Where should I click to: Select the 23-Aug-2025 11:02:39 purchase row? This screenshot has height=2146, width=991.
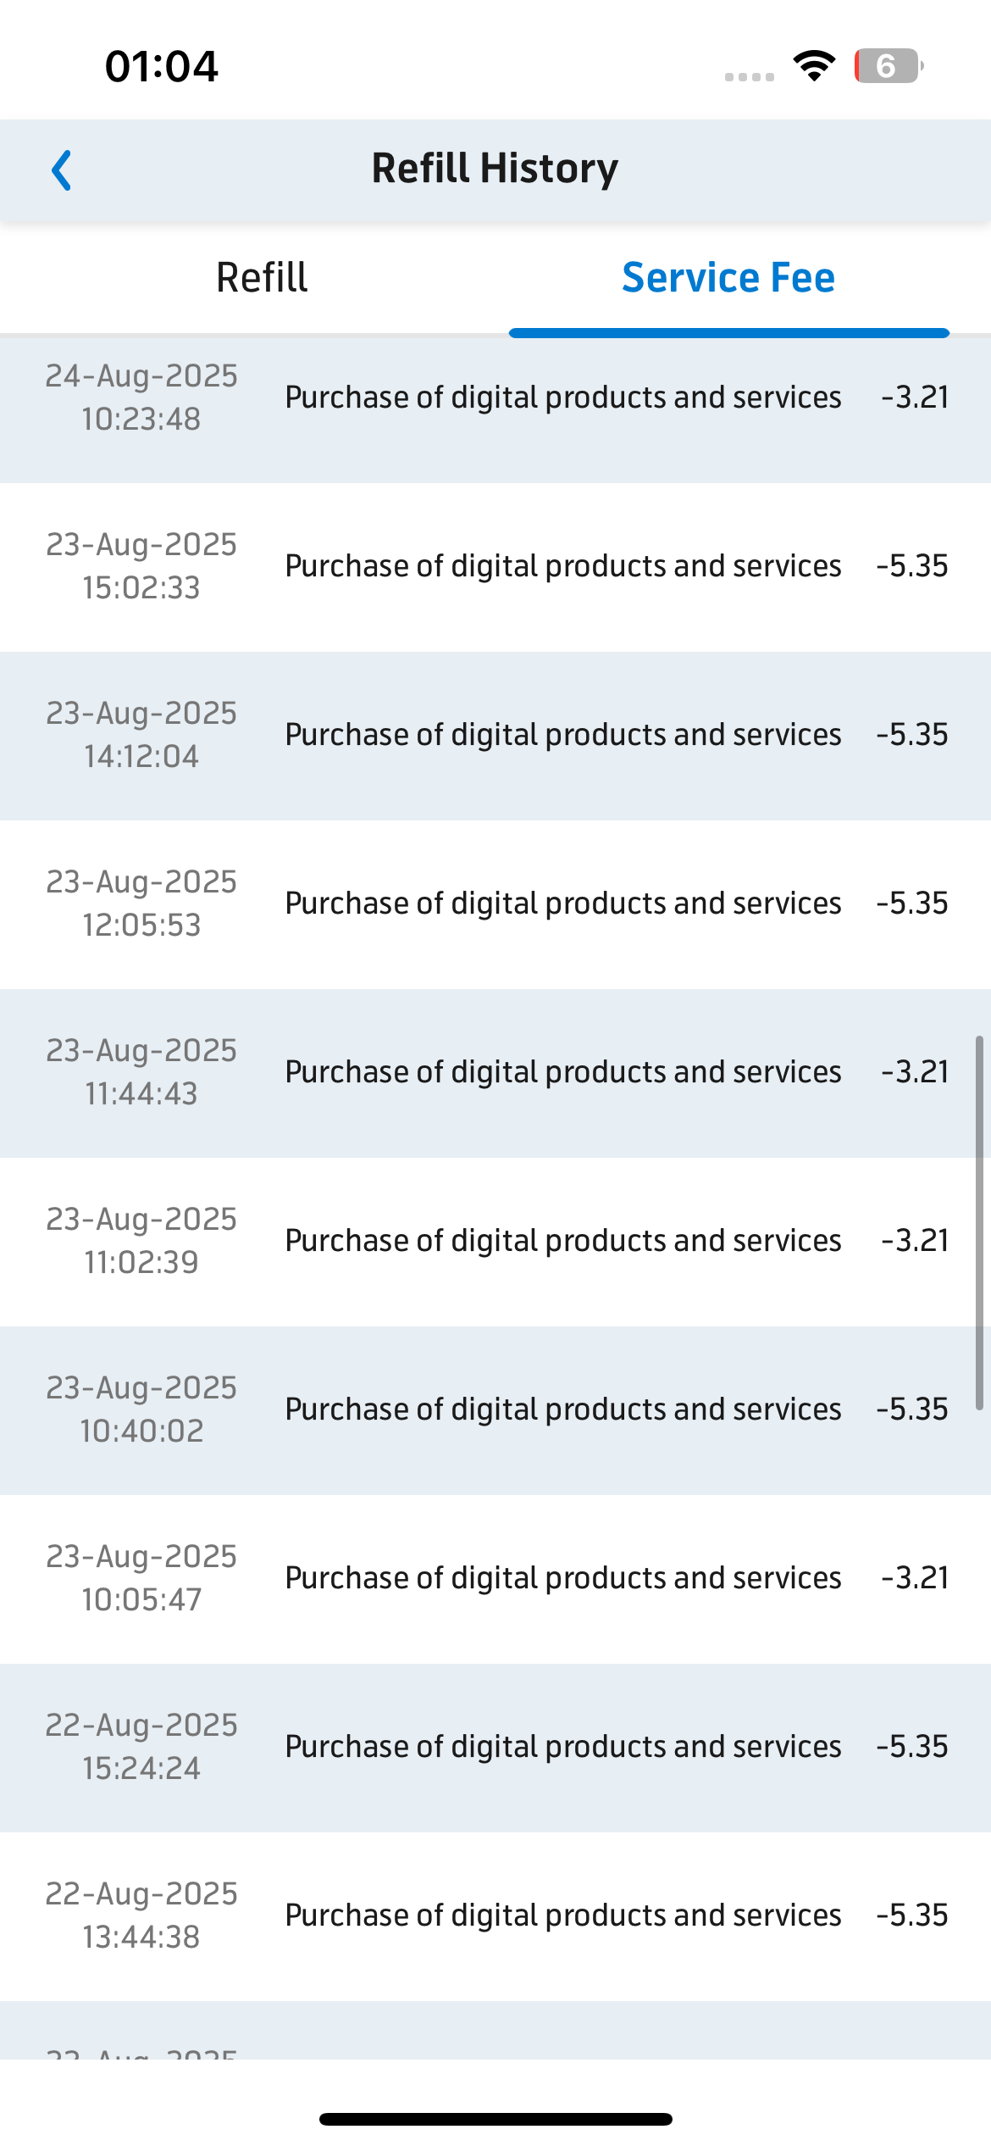click(x=495, y=1242)
